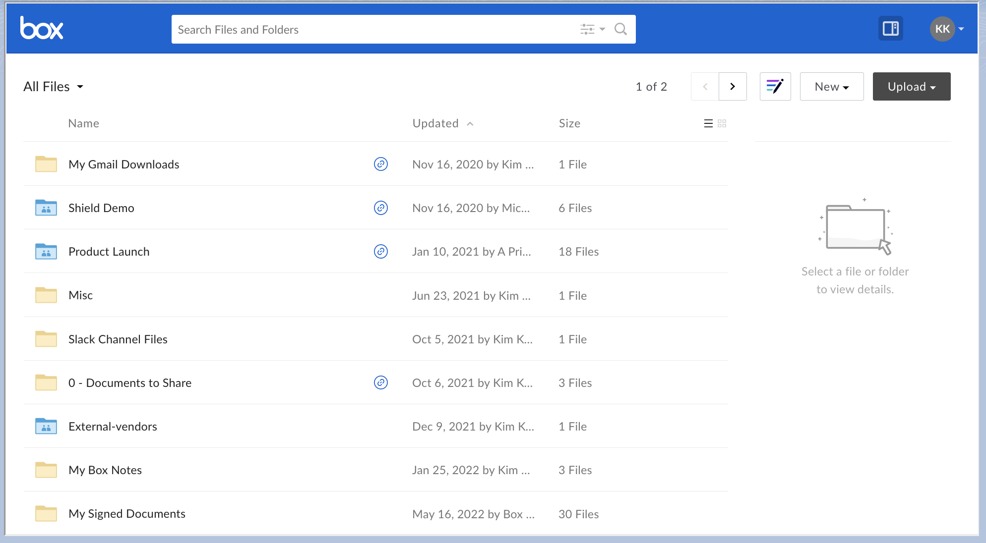The height and width of the screenshot is (543, 986).
Task: Open the Shield Demo folder
Action: pyautogui.click(x=101, y=208)
